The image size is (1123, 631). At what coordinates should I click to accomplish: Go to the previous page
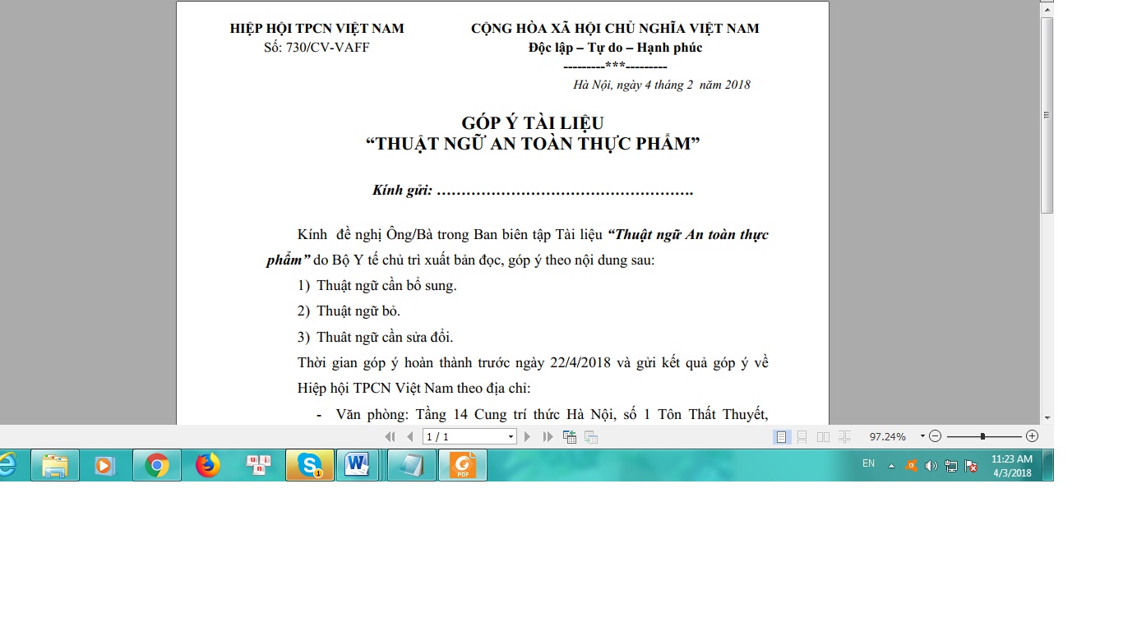pos(409,437)
